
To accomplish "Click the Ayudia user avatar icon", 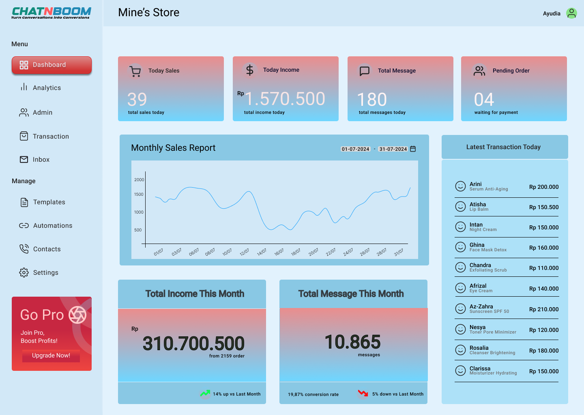I will point(571,13).
